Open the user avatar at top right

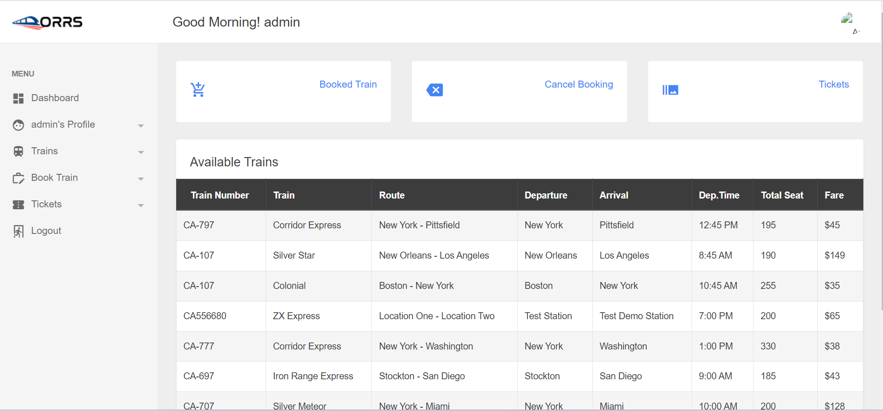pos(847,19)
